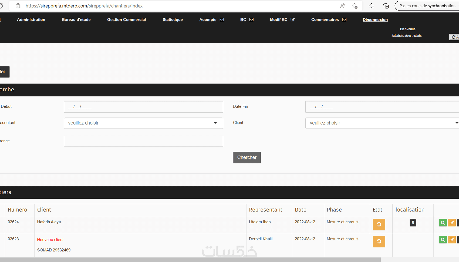Open the Administration menu
459x262 pixels.
coord(31,19)
